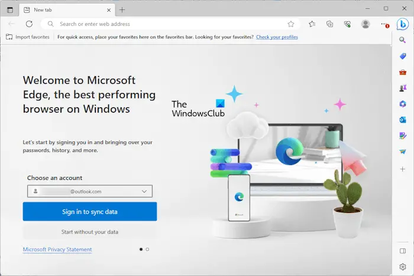Open sidebar settings gear
The height and width of the screenshot is (276, 414).
403,267
